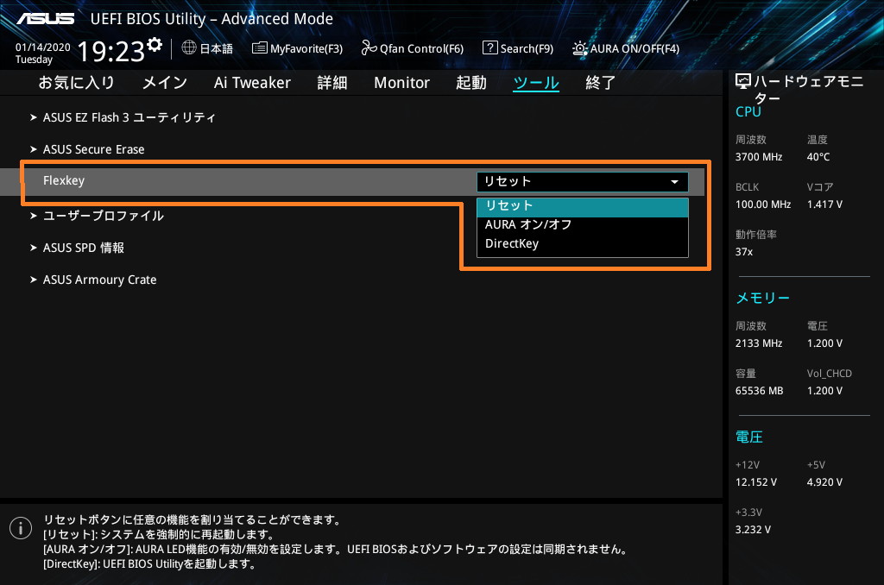Go to Monitor tab
Screen dimensions: 884x585
click(x=401, y=83)
